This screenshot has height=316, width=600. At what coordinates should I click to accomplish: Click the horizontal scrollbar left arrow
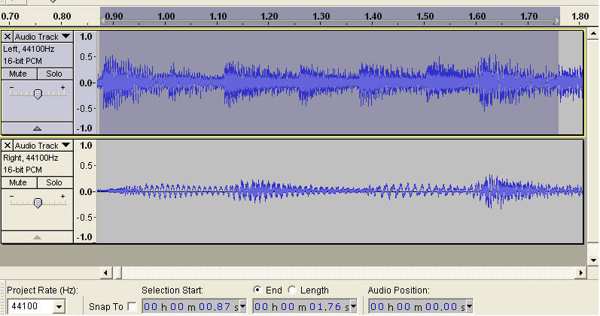[x=106, y=272]
